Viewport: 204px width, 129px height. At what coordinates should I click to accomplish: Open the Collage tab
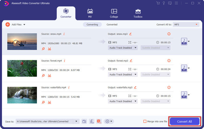[x=114, y=13]
